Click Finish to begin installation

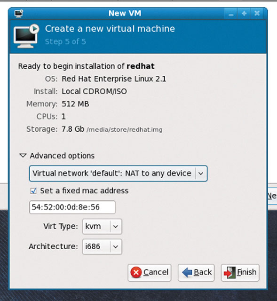point(240,273)
